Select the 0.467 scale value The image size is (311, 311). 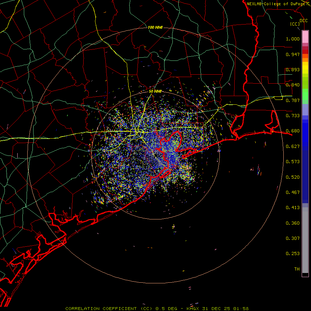tap(293, 192)
